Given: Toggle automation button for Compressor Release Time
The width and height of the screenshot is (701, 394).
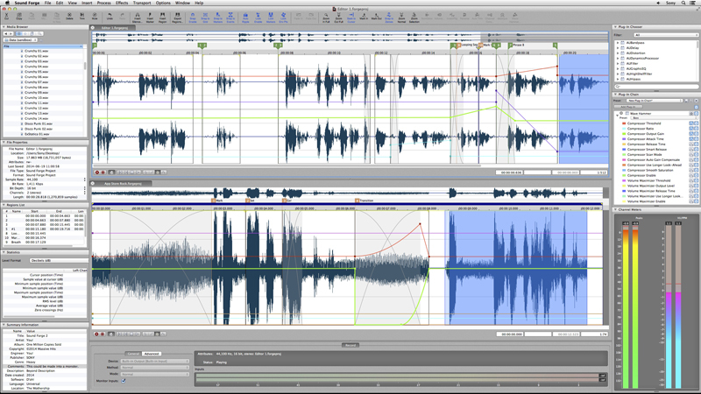Looking at the screenshot, I should [690, 144].
